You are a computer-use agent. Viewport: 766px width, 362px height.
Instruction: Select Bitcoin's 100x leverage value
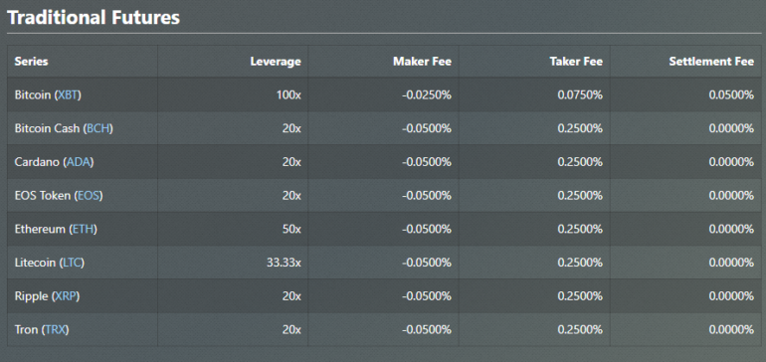288,94
